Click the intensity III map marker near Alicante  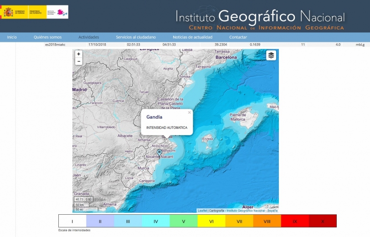(x=159, y=153)
